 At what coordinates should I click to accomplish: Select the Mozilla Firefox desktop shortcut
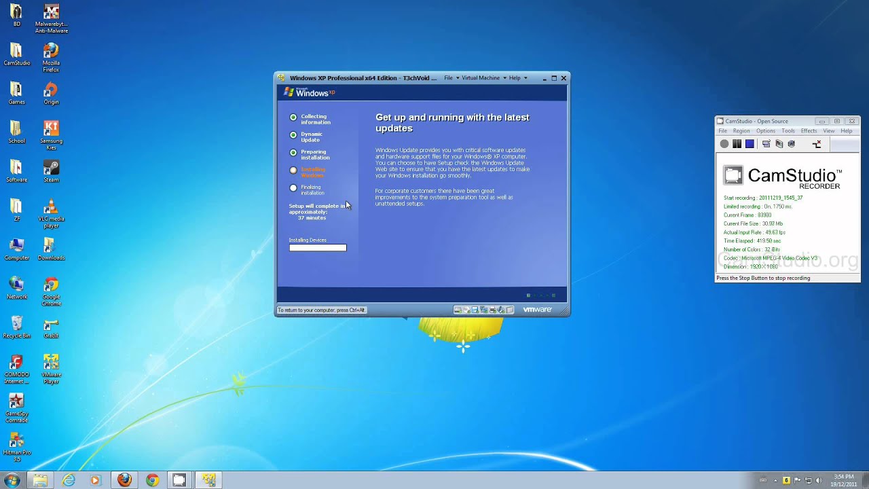(x=51, y=57)
